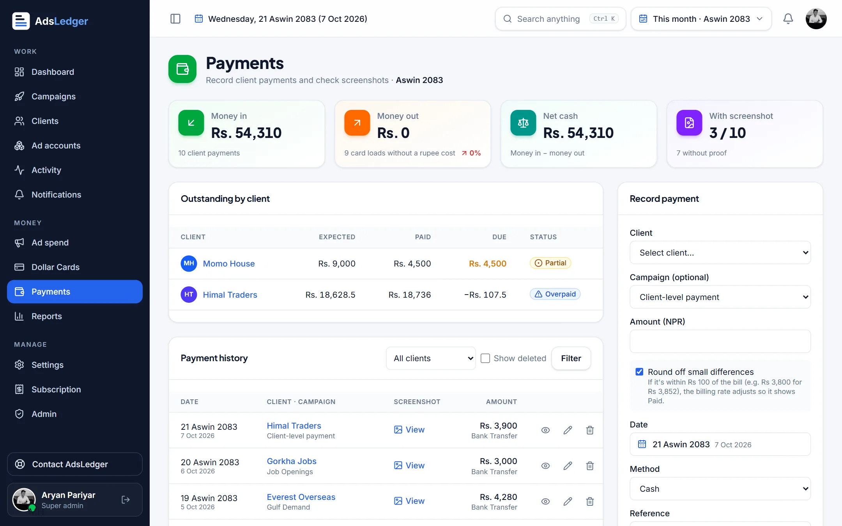Navigate to Reports in sidebar
Viewport: 842px width, 526px height.
pyautogui.click(x=75, y=316)
